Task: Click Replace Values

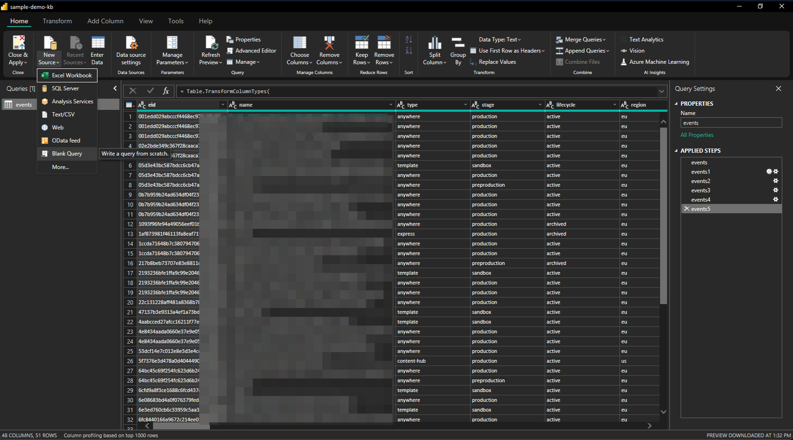Action: pyautogui.click(x=493, y=62)
